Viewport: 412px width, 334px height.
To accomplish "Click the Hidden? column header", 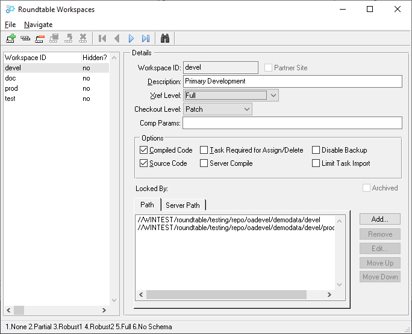I will (x=95, y=58).
